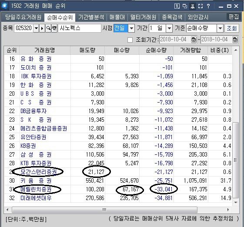The image size is (244, 227).
Task: Sort by 매수량 column header
Action: point(122,50)
